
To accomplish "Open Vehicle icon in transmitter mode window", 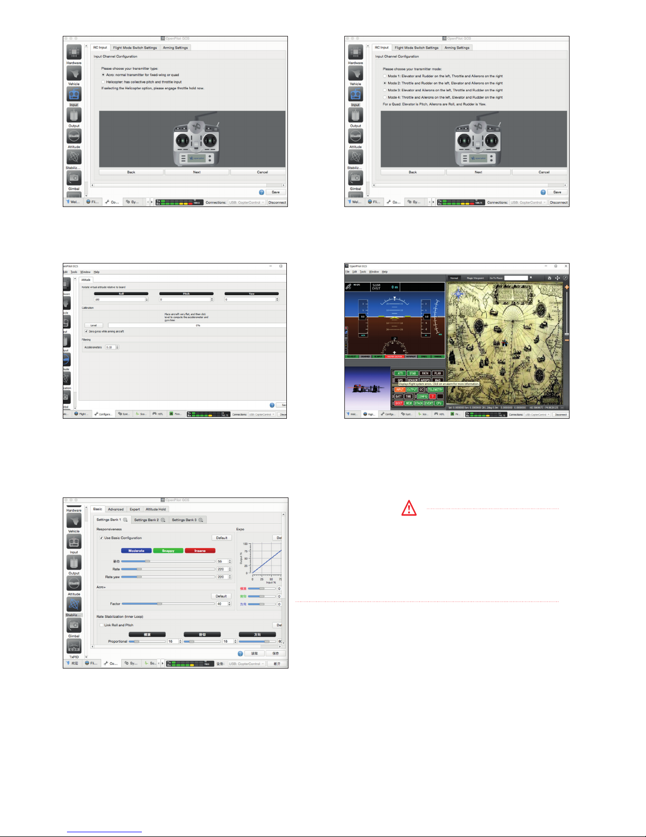I will point(355,73).
